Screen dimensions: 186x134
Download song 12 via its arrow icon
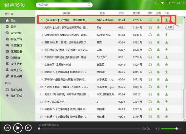click(167, 102)
